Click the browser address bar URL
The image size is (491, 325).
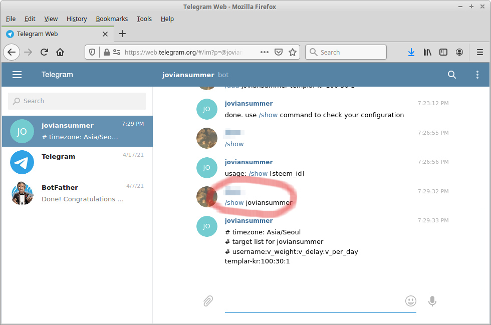183,52
